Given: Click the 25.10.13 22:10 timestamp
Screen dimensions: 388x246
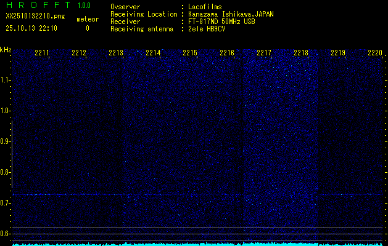Looking at the screenshot, I should tap(31, 28).
